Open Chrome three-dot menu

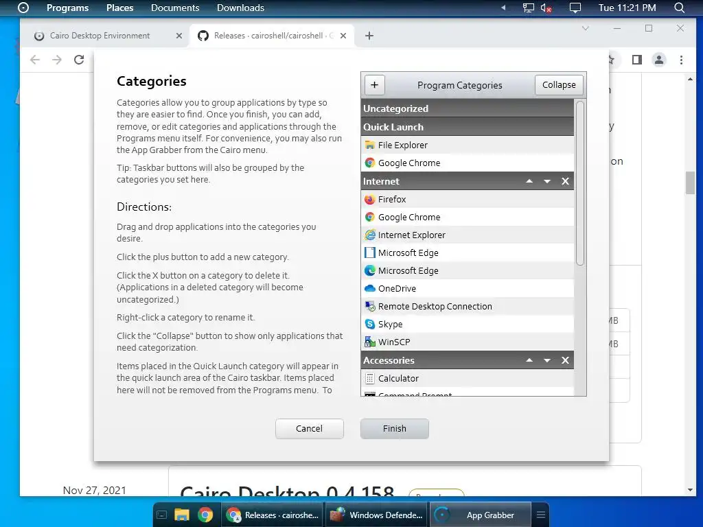pos(681,60)
